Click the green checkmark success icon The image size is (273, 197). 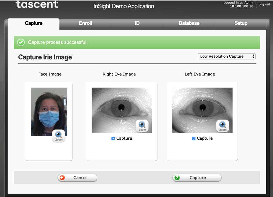click(21, 42)
